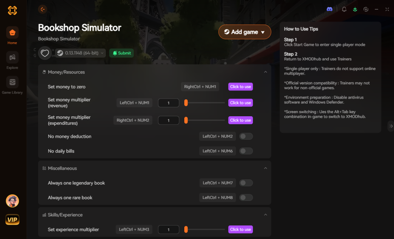This screenshot has width=394, height=239.
Task: Click the Money/Resources section icon
Action: tap(44, 72)
